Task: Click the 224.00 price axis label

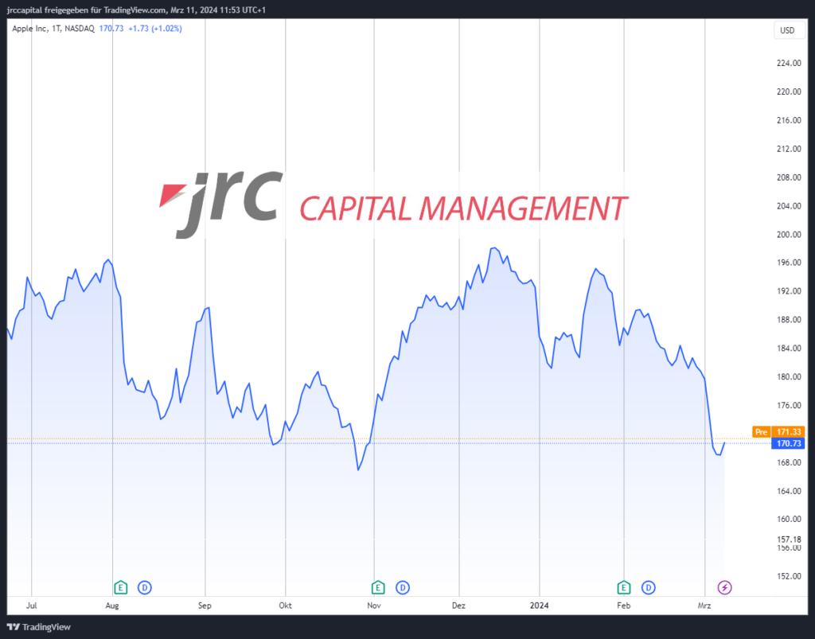Action: click(789, 63)
